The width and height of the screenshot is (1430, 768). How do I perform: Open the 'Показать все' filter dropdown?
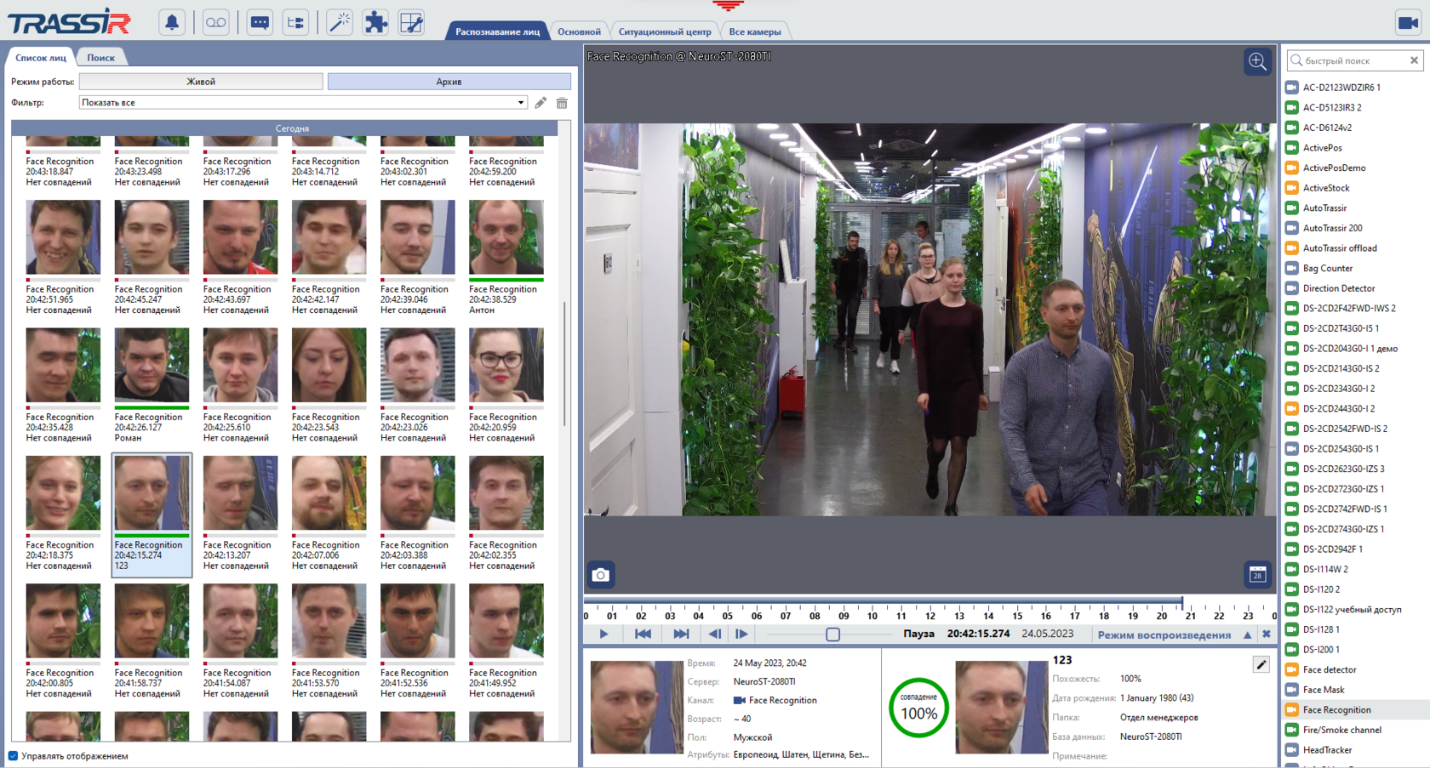pos(520,102)
